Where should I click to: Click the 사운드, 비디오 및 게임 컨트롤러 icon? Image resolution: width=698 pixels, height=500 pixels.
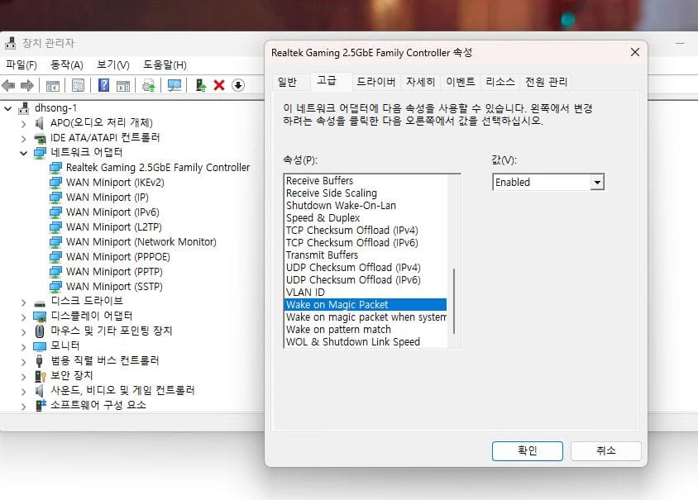[40, 391]
